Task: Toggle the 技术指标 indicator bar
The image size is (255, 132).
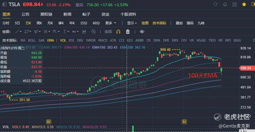Action: click(159, 23)
